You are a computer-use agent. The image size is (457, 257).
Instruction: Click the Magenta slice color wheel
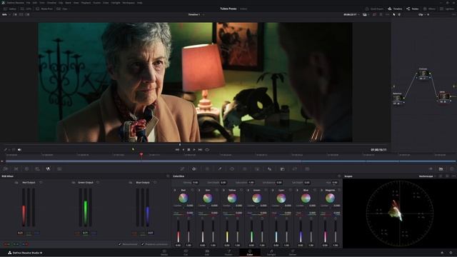point(330,198)
